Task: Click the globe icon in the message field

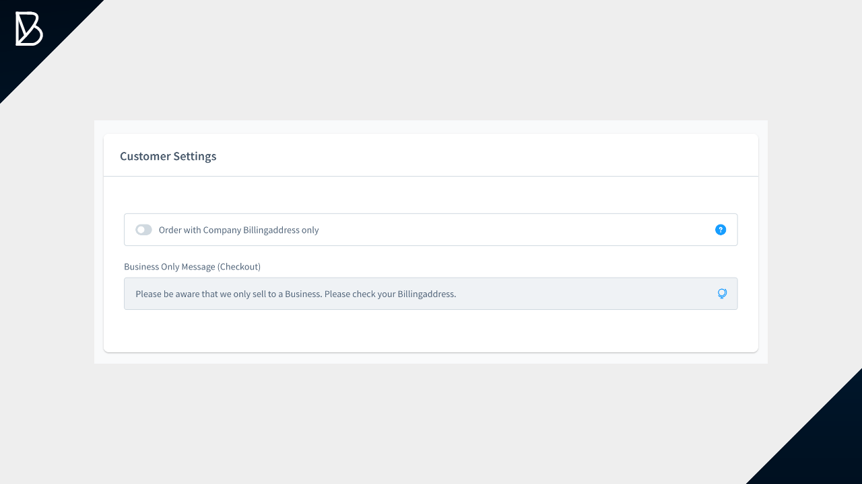Action: point(722,294)
